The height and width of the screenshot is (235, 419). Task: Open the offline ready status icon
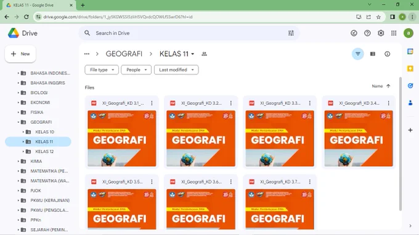(354, 33)
